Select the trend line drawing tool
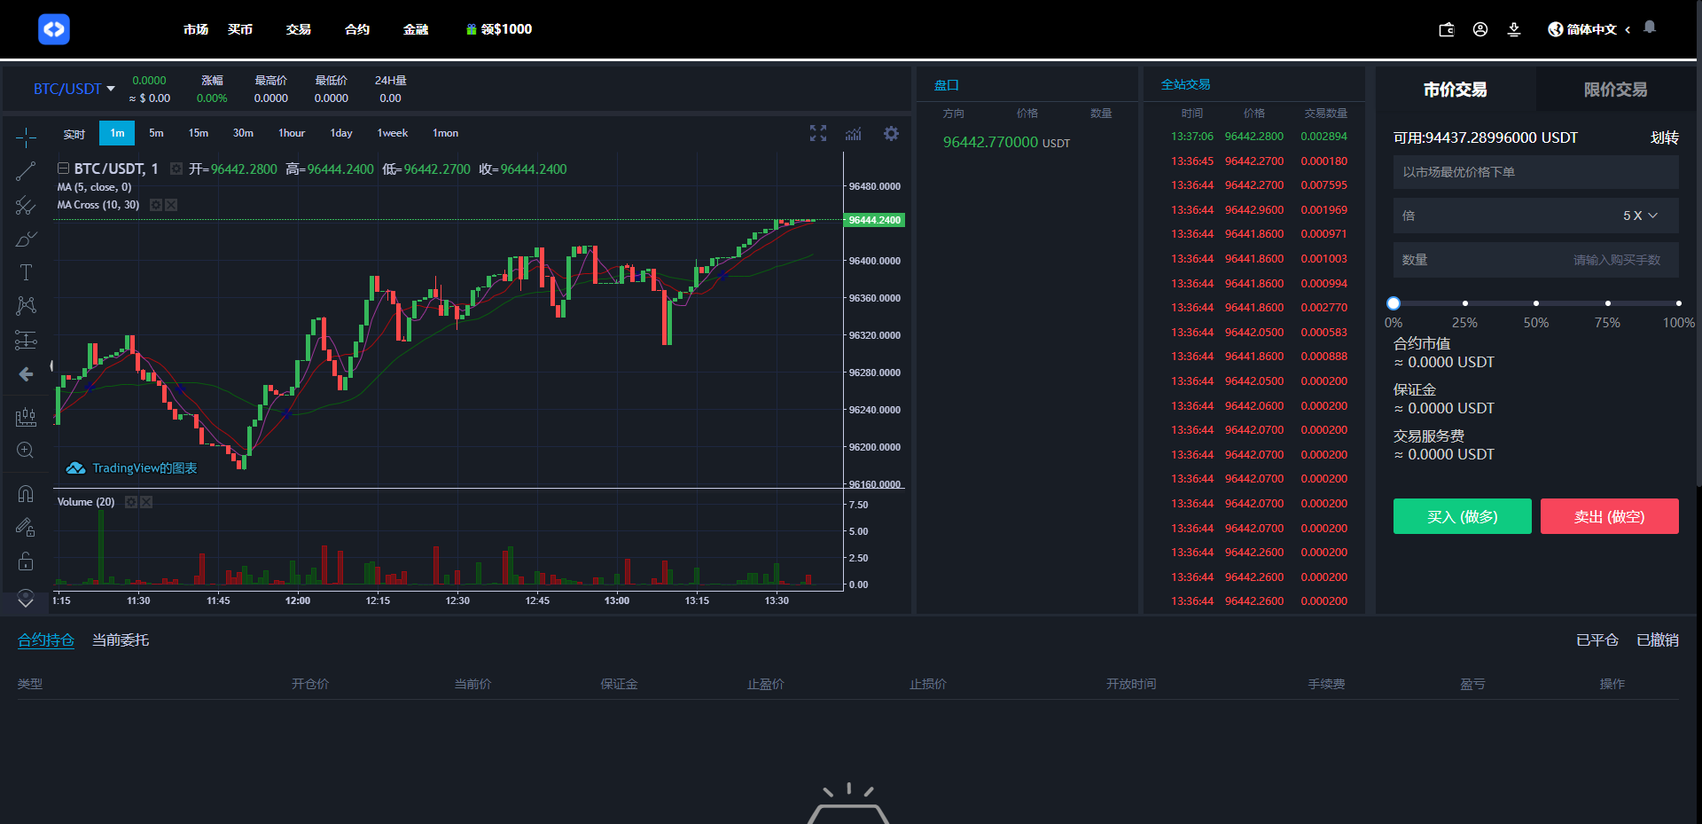Viewport: 1702px width, 824px height. tap(26, 170)
